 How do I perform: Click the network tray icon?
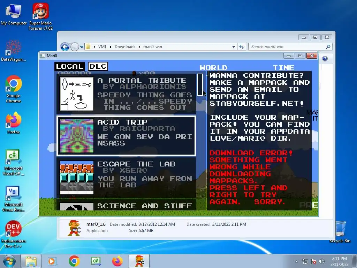pos(305,261)
